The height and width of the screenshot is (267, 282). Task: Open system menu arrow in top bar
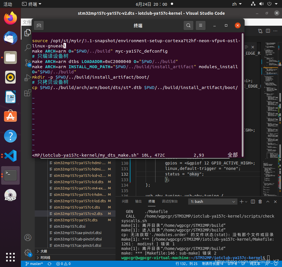click(276, 4)
